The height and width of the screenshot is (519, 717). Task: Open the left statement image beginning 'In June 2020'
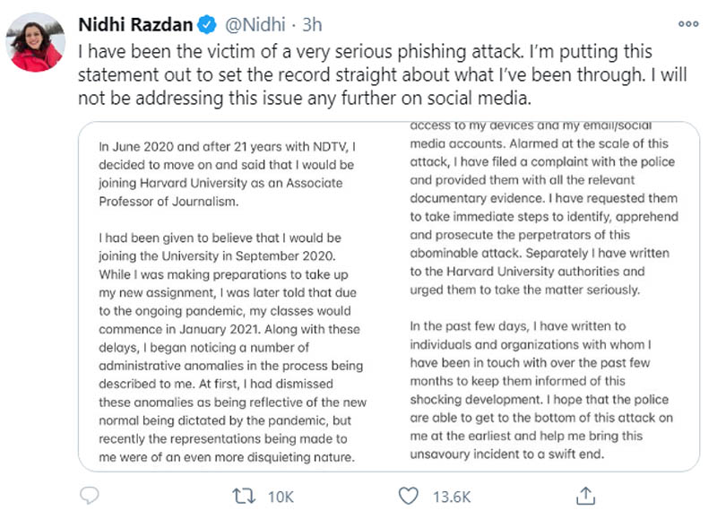[236, 296]
